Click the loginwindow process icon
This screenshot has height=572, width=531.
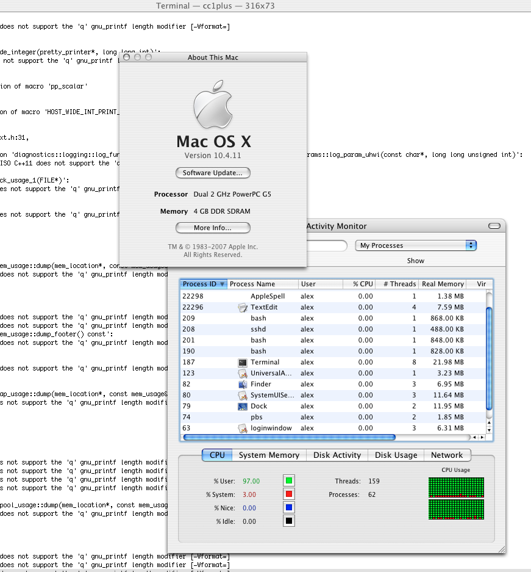coord(243,429)
